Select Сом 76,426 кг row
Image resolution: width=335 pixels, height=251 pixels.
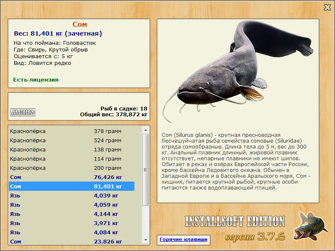[72, 177]
